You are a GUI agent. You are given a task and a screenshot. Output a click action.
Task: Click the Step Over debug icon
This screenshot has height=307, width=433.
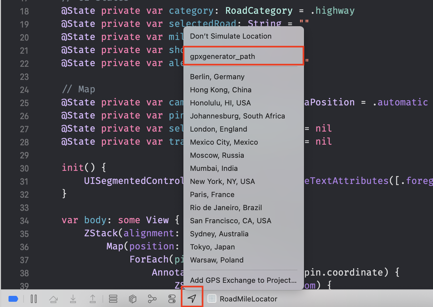click(x=53, y=299)
